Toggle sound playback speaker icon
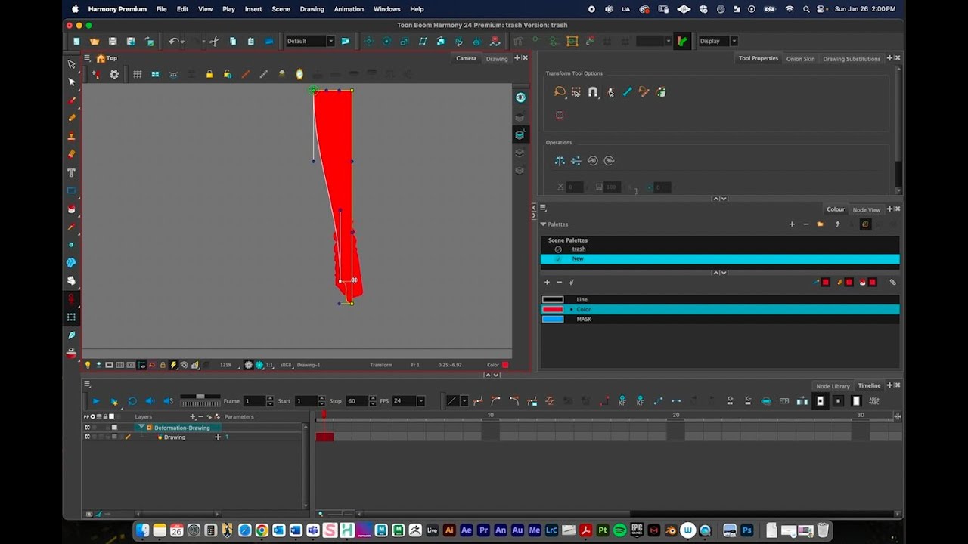The height and width of the screenshot is (544, 968). [150, 401]
